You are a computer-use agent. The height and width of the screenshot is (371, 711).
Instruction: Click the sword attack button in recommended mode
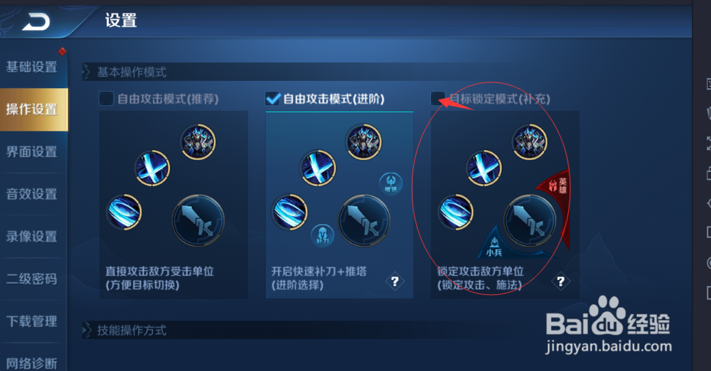click(198, 220)
